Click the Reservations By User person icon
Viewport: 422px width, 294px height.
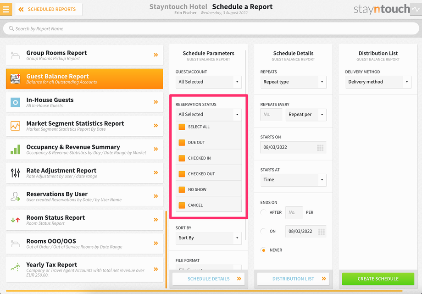pyautogui.click(x=15, y=197)
